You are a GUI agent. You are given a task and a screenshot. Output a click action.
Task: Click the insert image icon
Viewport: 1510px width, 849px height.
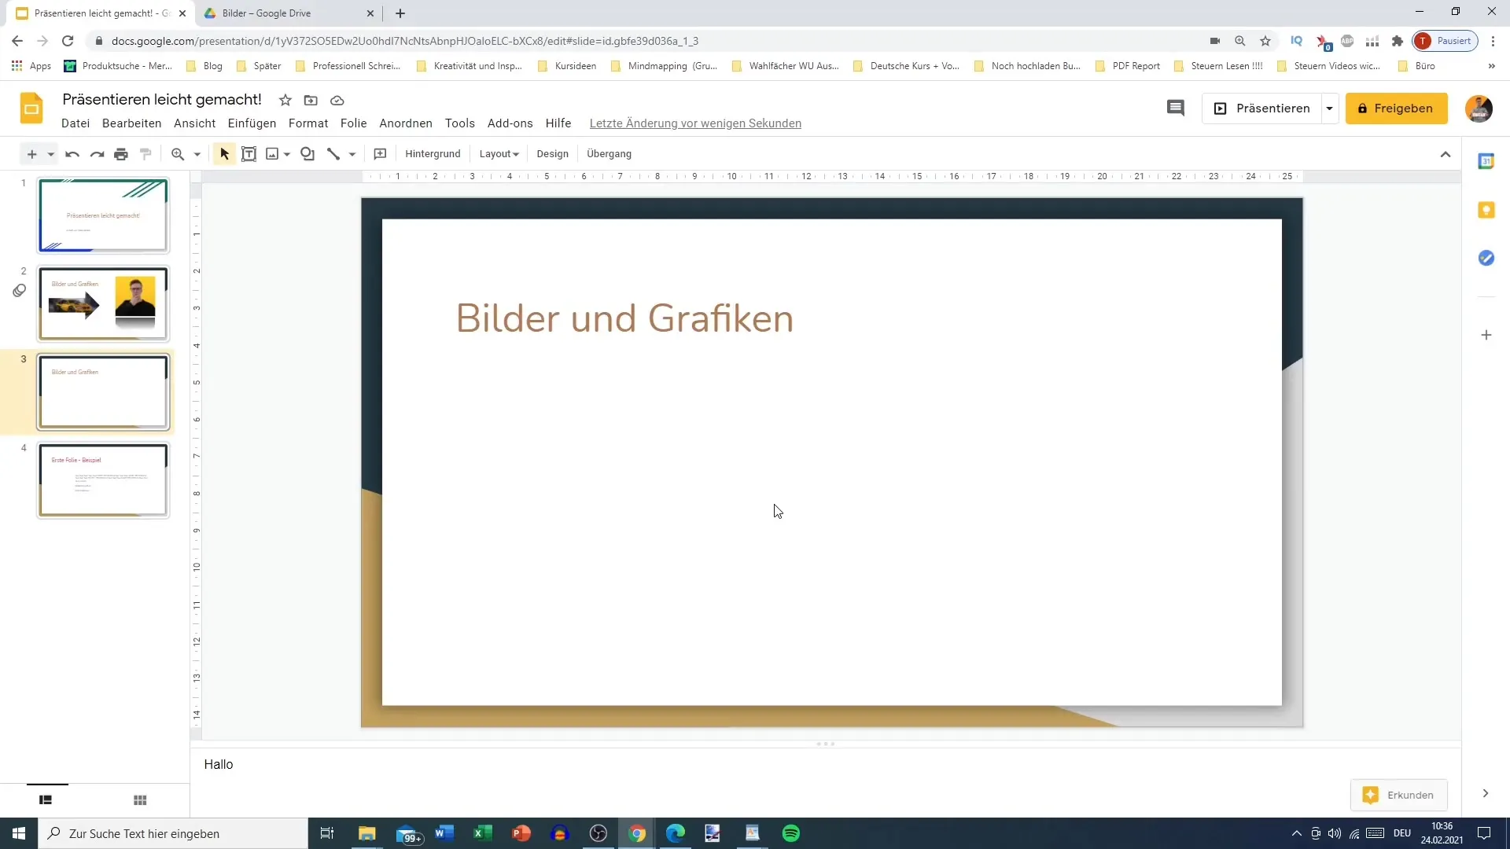coord(272,154)
